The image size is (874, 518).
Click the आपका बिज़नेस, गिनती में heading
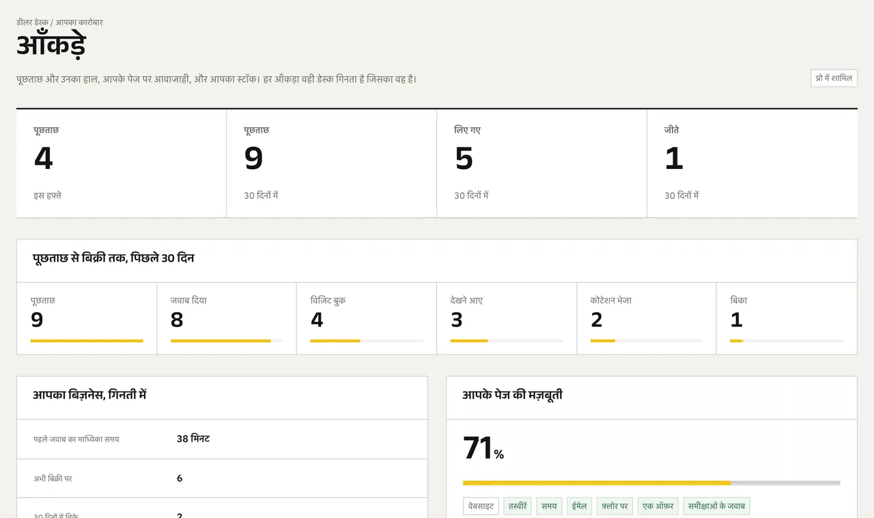[89, 395]
